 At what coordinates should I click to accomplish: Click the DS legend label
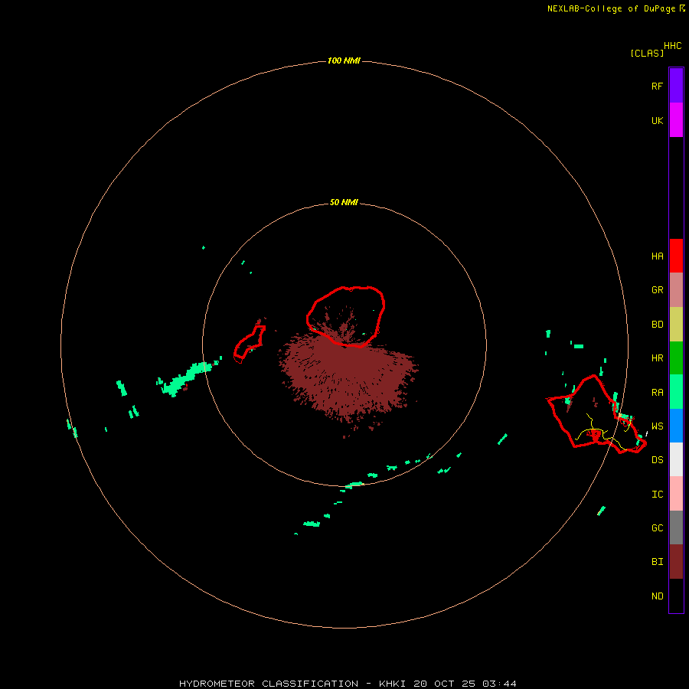tap(658, 460)
